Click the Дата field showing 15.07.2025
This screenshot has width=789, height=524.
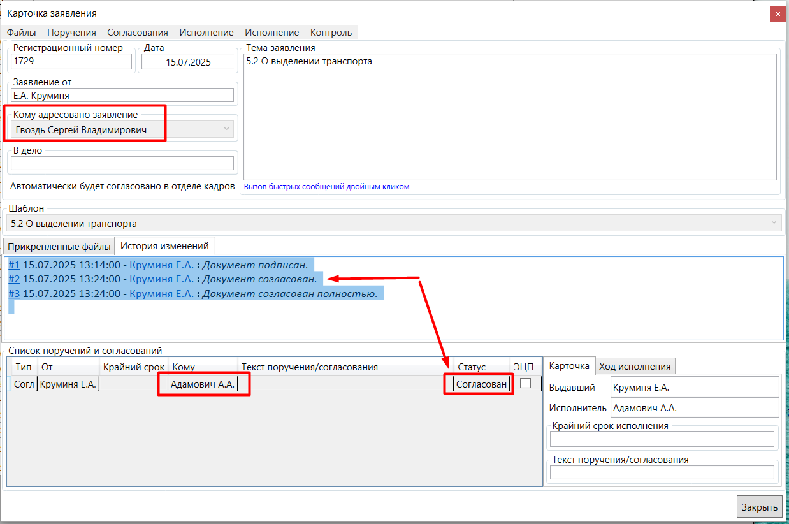pyautogui.click(x=187, y=62)
